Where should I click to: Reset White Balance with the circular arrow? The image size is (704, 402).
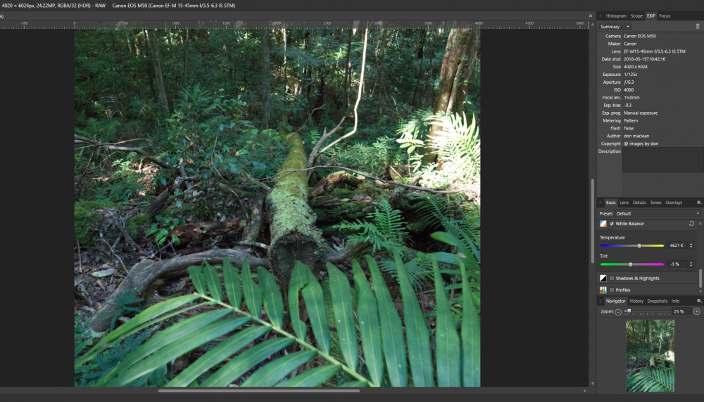[x=691, y=224]
